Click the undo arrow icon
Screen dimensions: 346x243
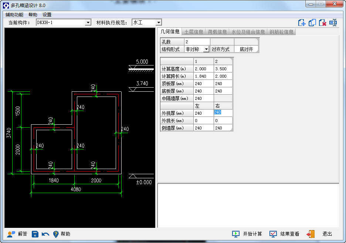point(45,234)
